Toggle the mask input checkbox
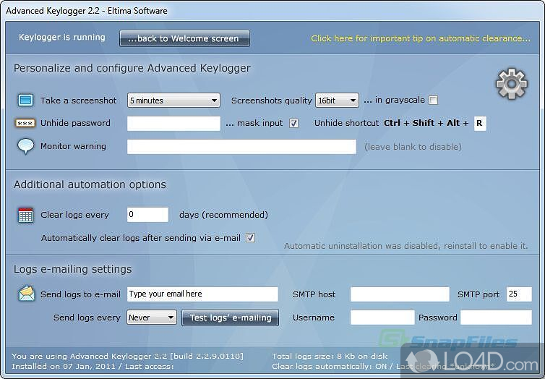This screenshot has height=379, width=545. pyautogui.click(x=293, y=123)
